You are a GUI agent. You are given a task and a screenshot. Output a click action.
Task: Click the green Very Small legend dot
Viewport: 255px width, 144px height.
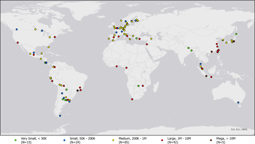(x=16, y=140)
